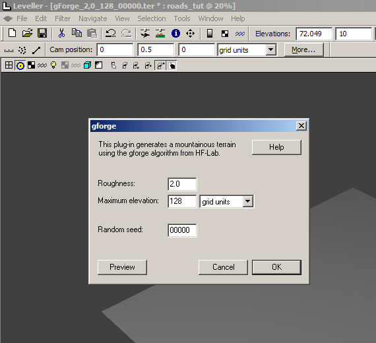
Task: Open the blue info icon
Action: click(x=175, y=33)
